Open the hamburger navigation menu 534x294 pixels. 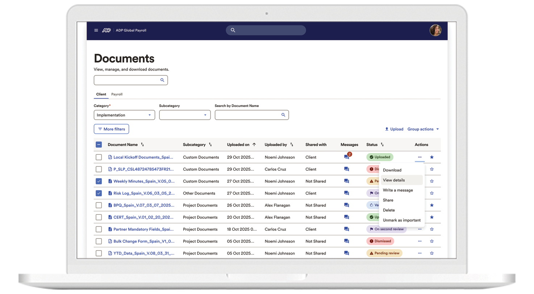tap(96, 30)
